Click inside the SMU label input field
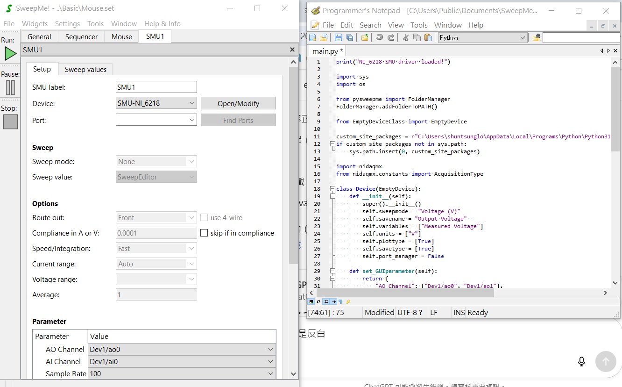Screen dimensions: 622x387 156,87
